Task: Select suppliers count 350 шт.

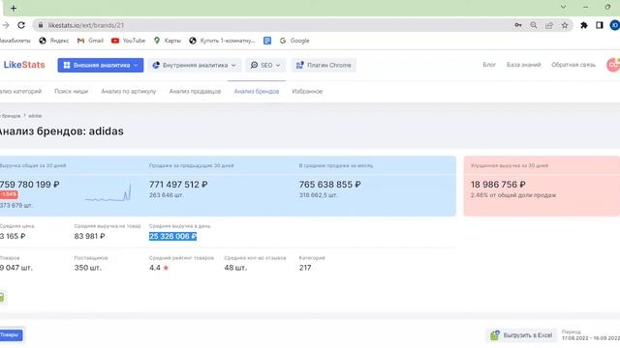Action: click(88, 268)
